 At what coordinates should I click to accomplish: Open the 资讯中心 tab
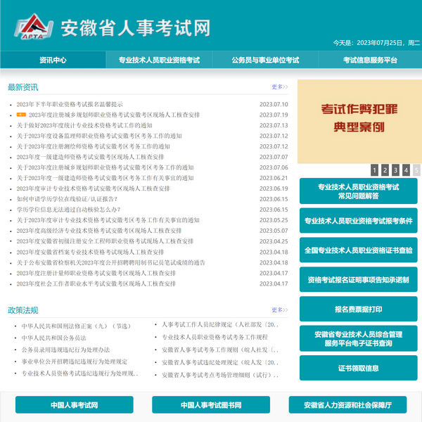(53, 60)
